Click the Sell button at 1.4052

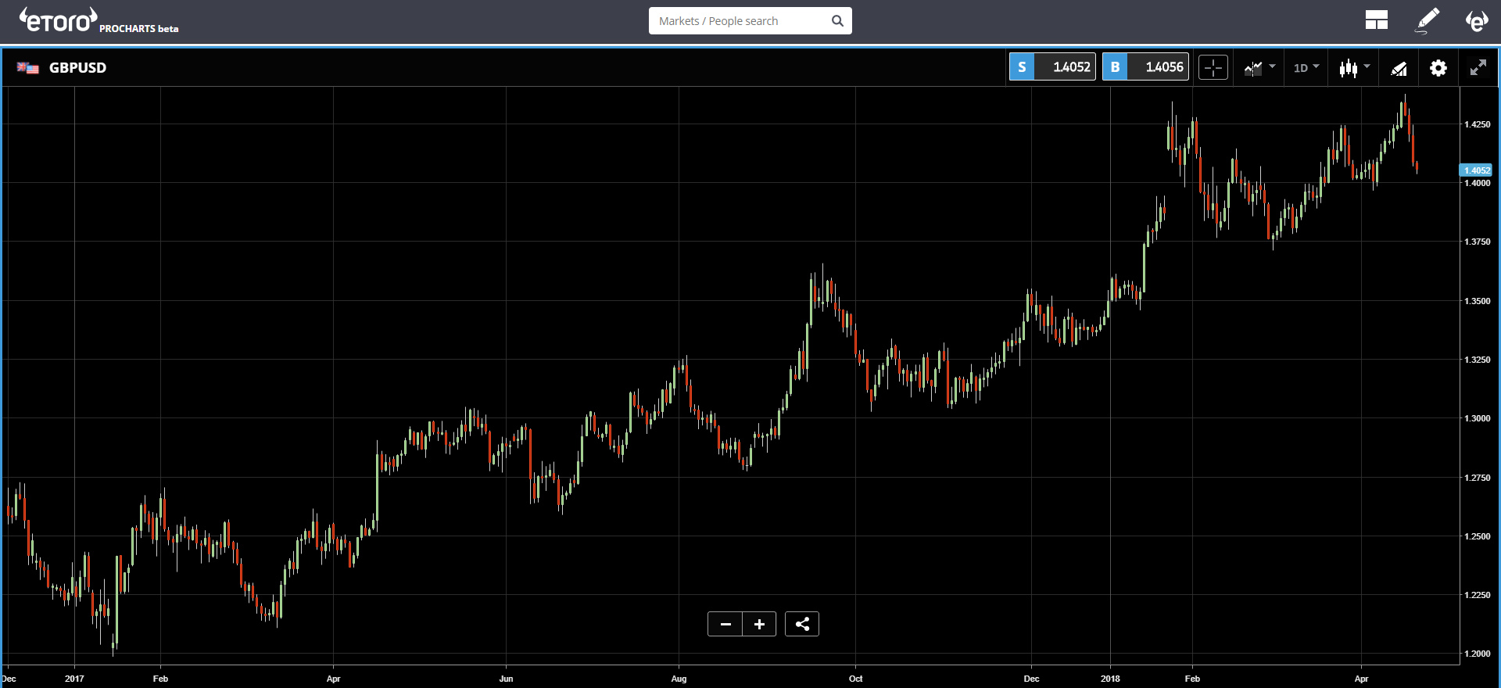tap(1052, 67)
